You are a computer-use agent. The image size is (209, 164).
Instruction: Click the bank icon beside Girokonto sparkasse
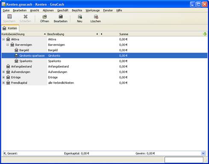(x=16, y=56)
